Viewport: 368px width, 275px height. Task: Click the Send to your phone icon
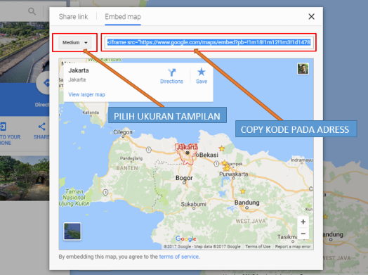point(3,127)
